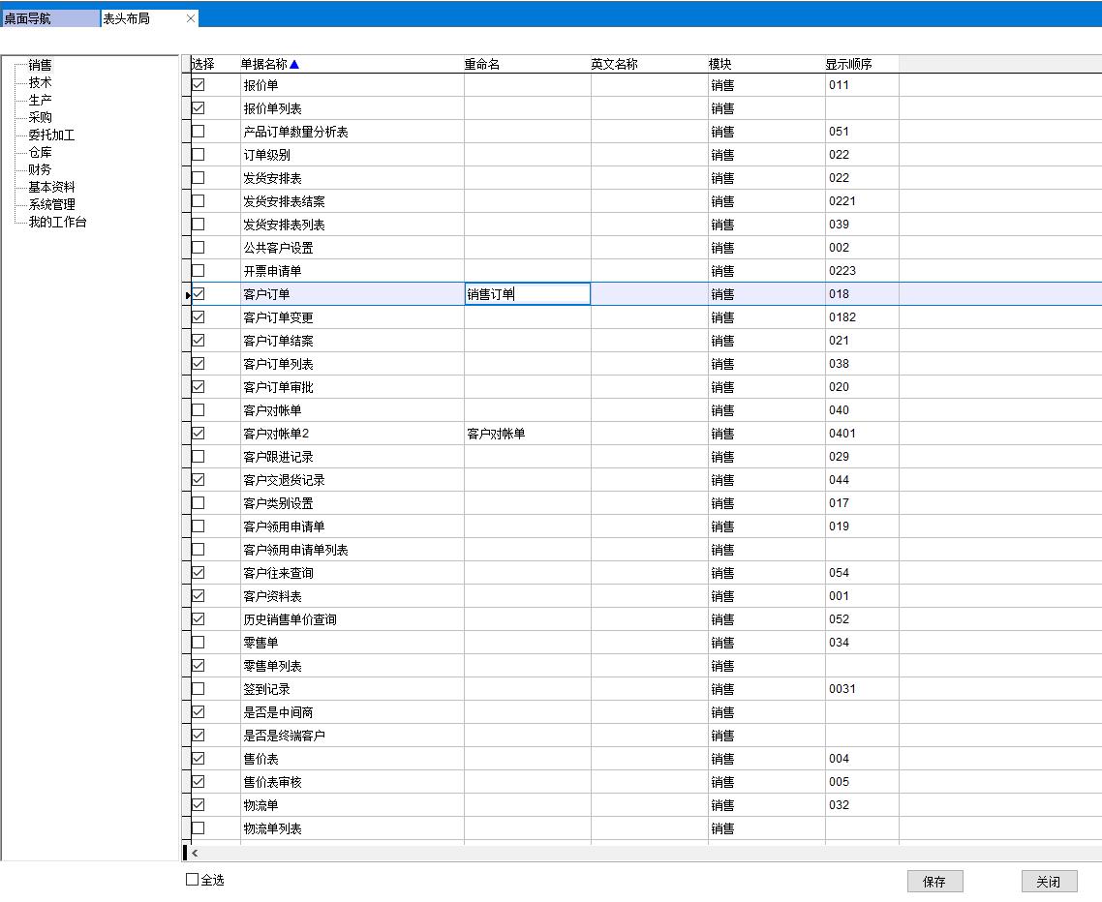Image resolution: width=1102 pixels, height=902 pixels.
Task: Uncheck the 报价单 row checkbox
Action: pyautogui.click(x=199, y=85)
